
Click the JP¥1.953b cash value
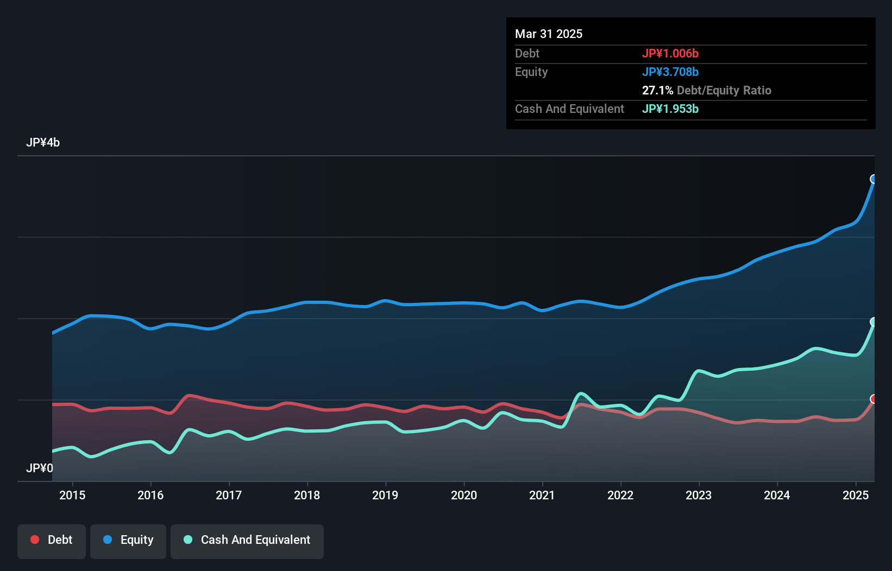(x=670, y=109)
